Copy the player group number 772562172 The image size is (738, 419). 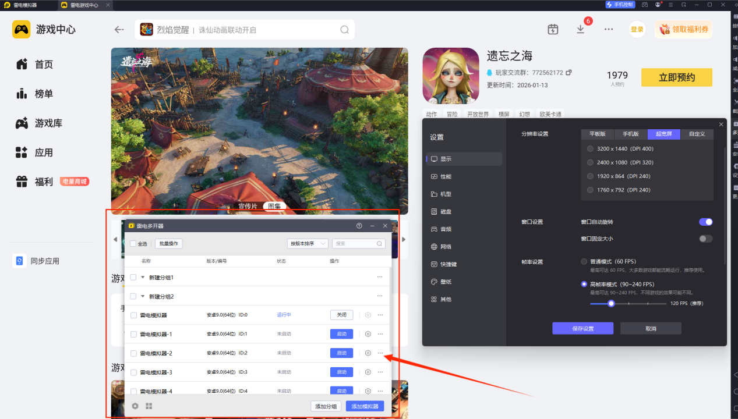[x=568, y=73]
